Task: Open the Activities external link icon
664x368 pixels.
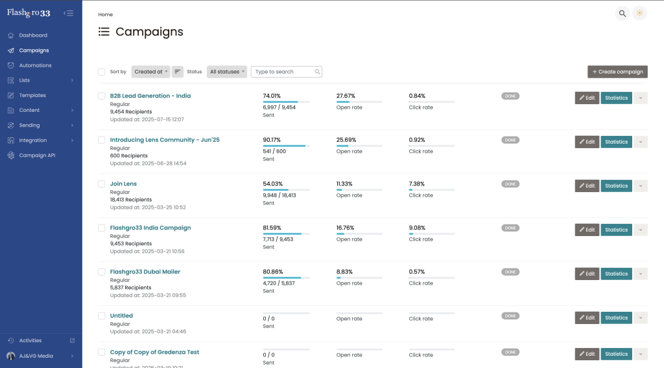Action: (x=72, y=340)
